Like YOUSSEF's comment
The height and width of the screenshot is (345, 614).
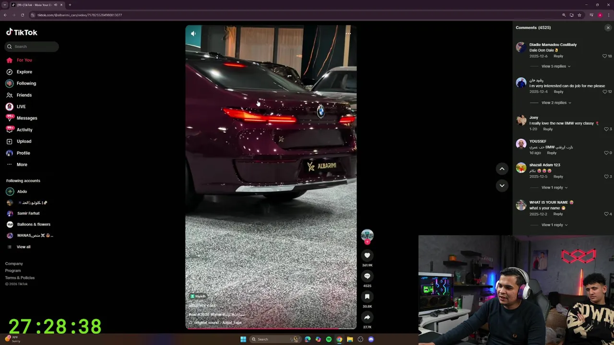606,153
